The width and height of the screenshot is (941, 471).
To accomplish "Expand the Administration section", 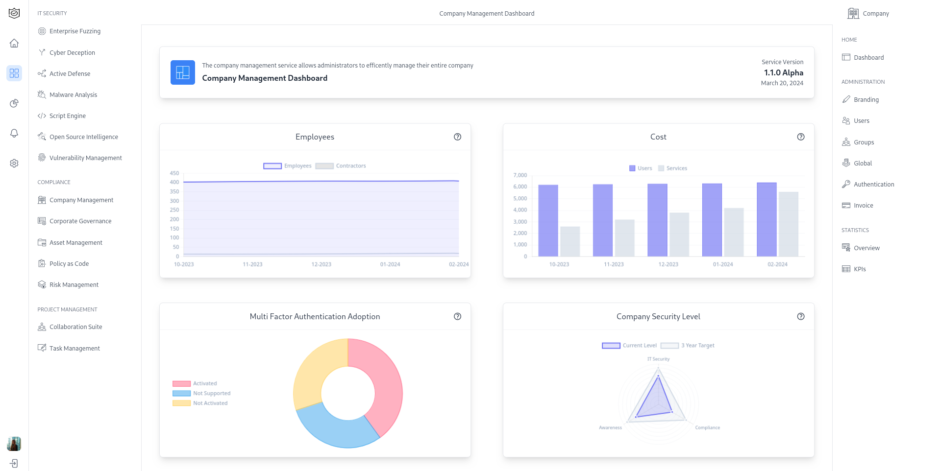I will click(x=863, y=82).
